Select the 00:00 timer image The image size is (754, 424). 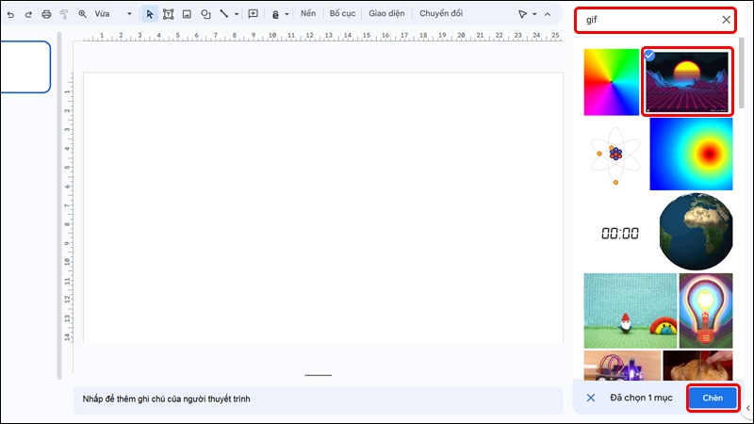click(620, 234)
